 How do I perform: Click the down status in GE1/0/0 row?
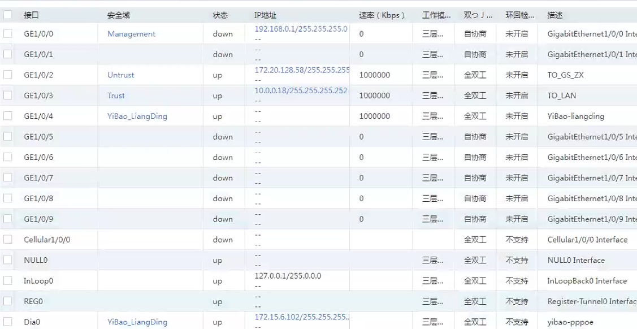(x=223, y=34)
